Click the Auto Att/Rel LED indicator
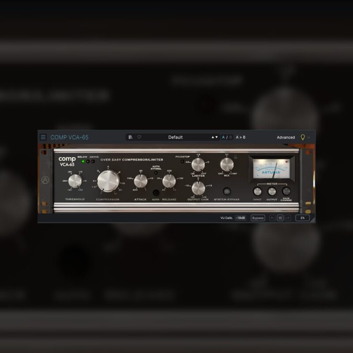The height and width of the screenshot is (353, 353). (156, 173)
